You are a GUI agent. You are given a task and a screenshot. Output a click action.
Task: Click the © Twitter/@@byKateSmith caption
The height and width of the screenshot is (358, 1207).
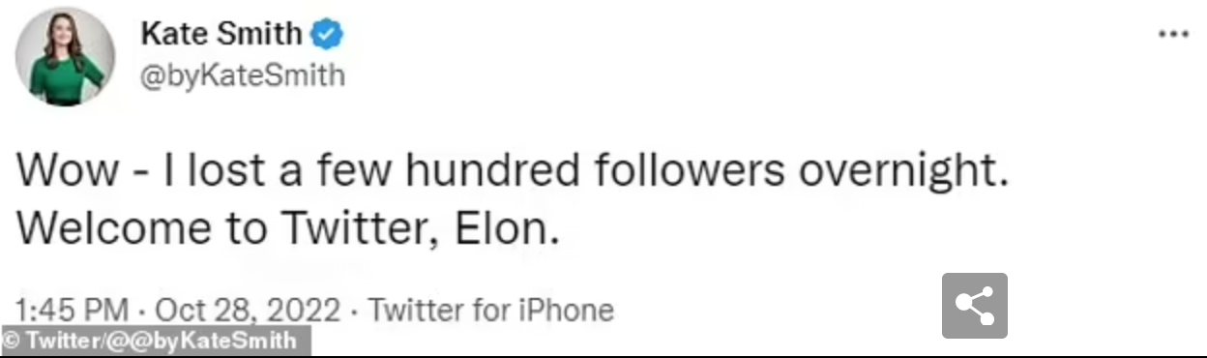[x=155, y=341]
